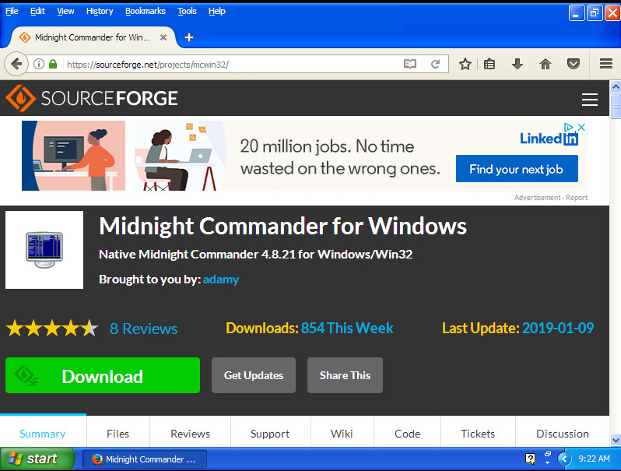Click the Firefox icon in the taskbar button
Viewport: 621px width, 471px height.
(x=97, y=459)
